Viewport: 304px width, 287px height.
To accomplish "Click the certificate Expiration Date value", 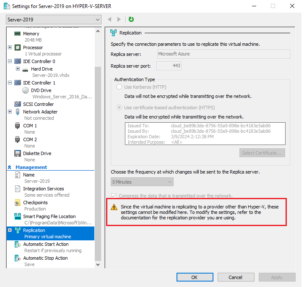I will point(192,137).
